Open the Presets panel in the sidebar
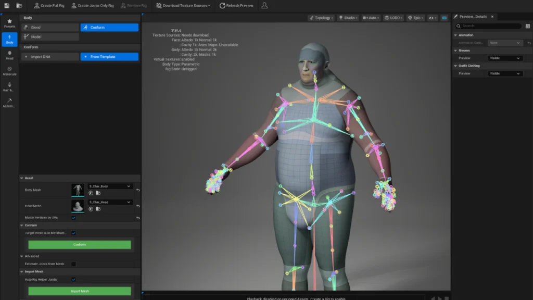This screenshot has height=300, width=533. 9,23
